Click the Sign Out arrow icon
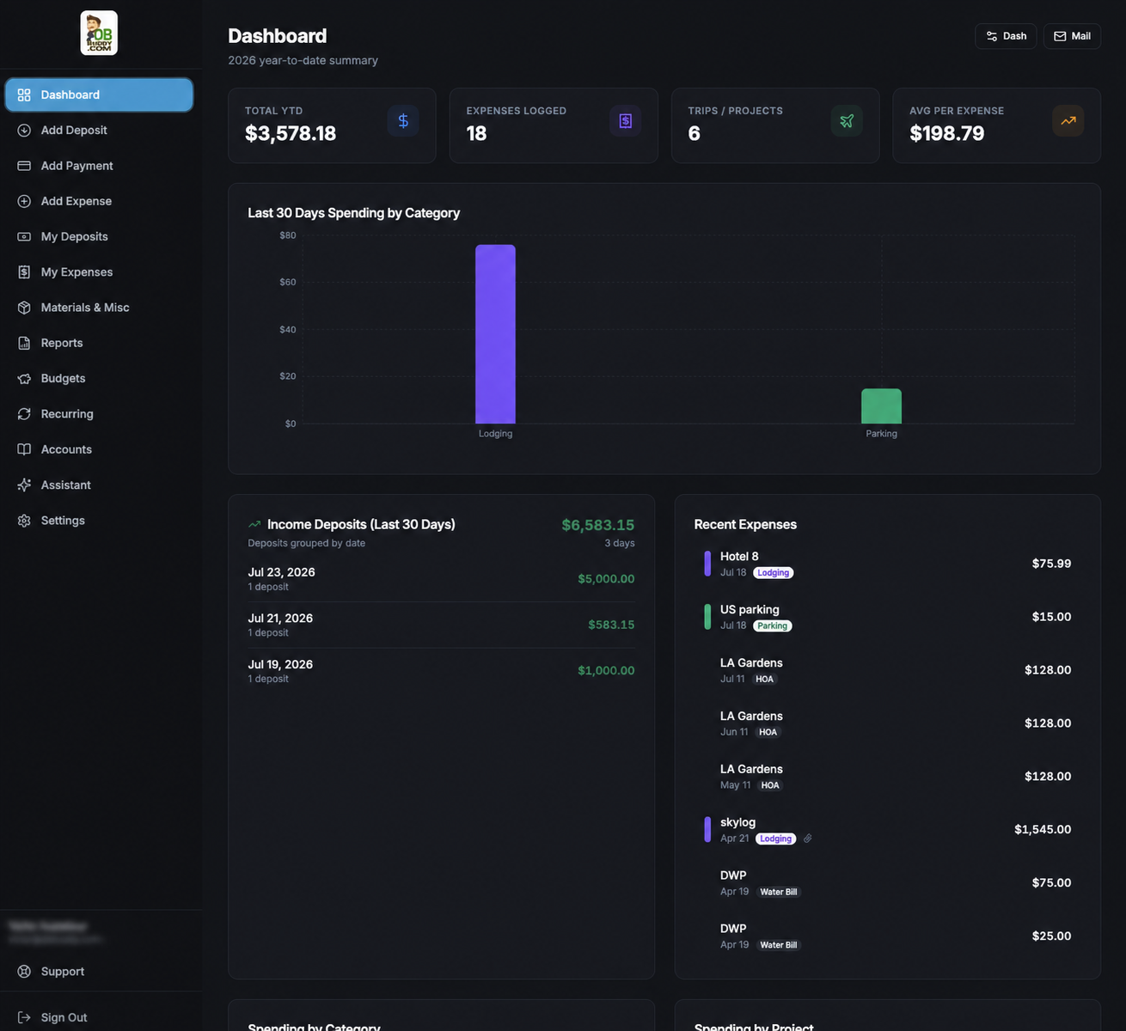The height and width of the screenshot is (1031, 1126). pyautogui.click(x=24, y=1017)
